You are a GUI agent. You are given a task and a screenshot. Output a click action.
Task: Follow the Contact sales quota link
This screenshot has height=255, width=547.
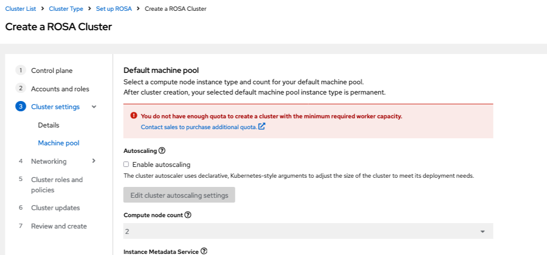tap(199, 127)
